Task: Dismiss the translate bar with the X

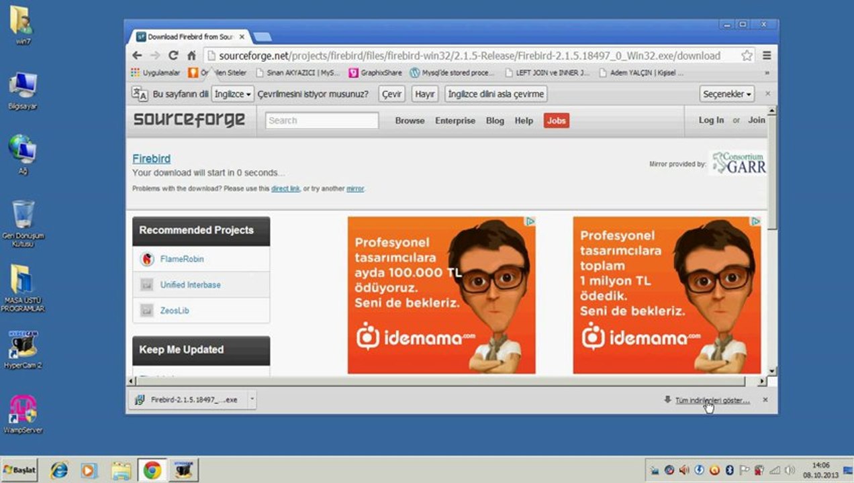Action: point(767,94)
